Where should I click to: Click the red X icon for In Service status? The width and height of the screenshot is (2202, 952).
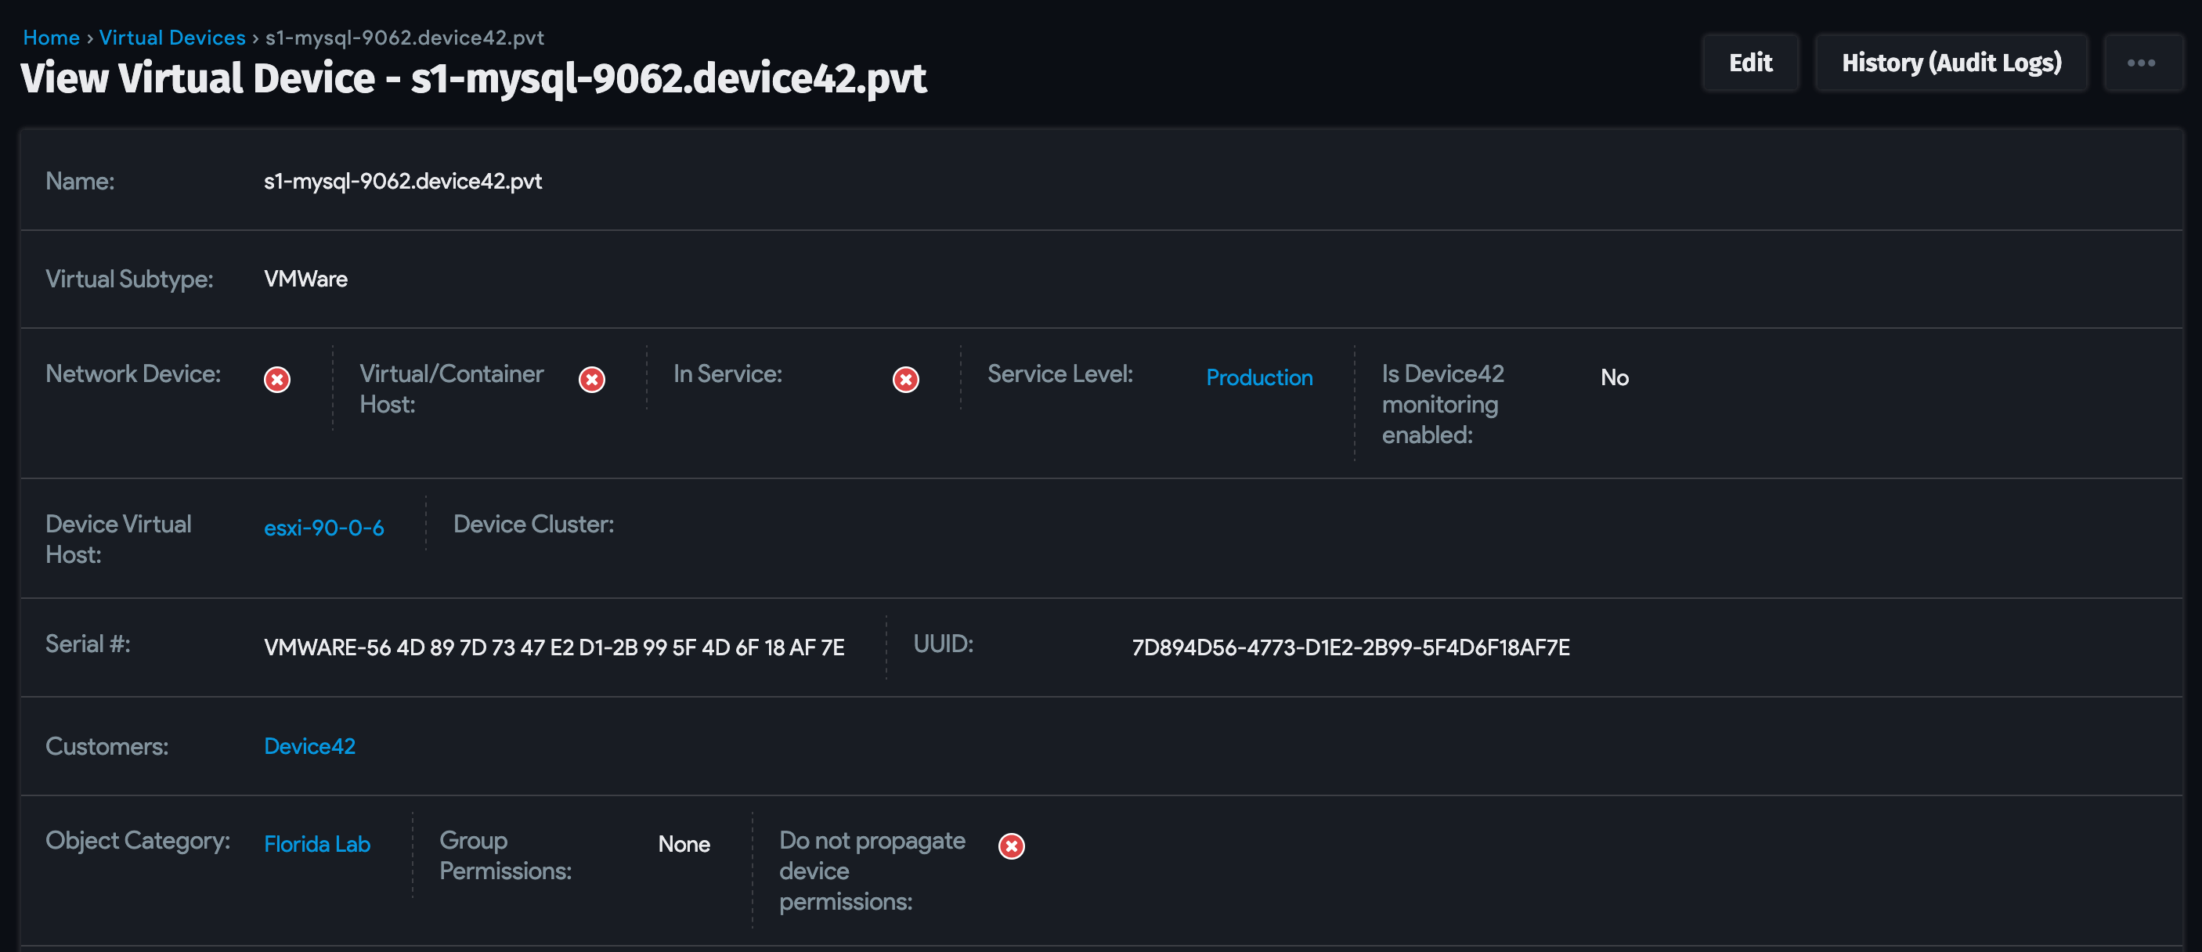coord(905,379)
